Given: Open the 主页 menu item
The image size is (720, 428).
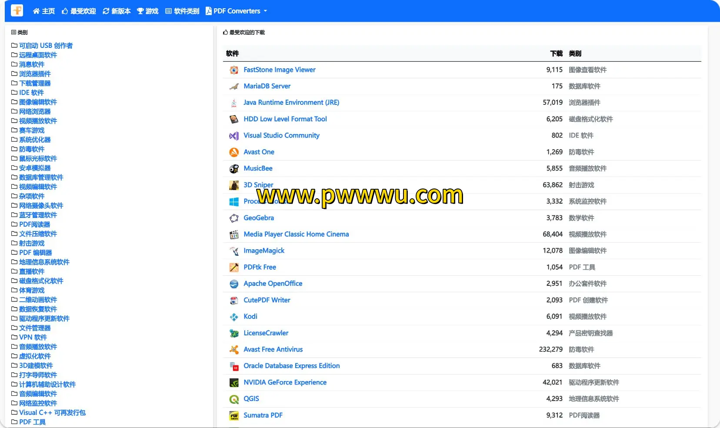Looking at the screenshot, I should [x=43, y=11].
